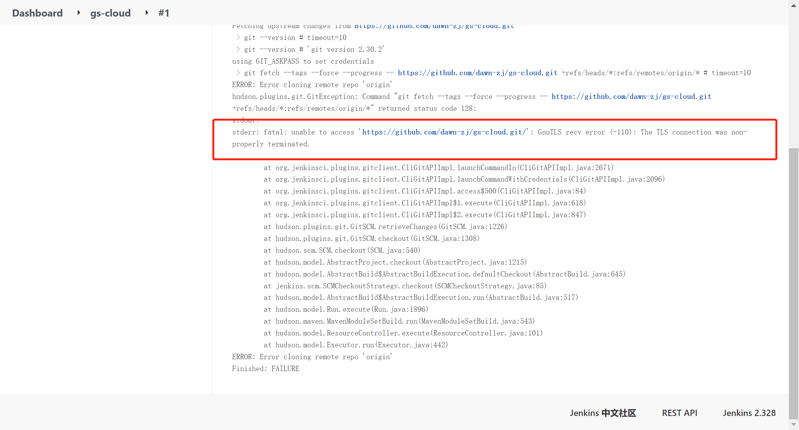
Task: Click the Jenkins 2.328 version link
Action: coord(749,413)
